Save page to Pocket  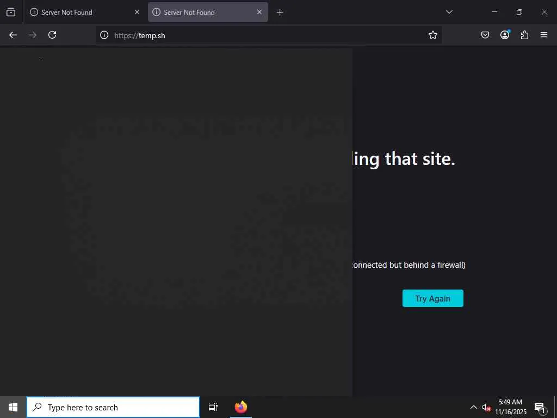(x=485, y=35)
